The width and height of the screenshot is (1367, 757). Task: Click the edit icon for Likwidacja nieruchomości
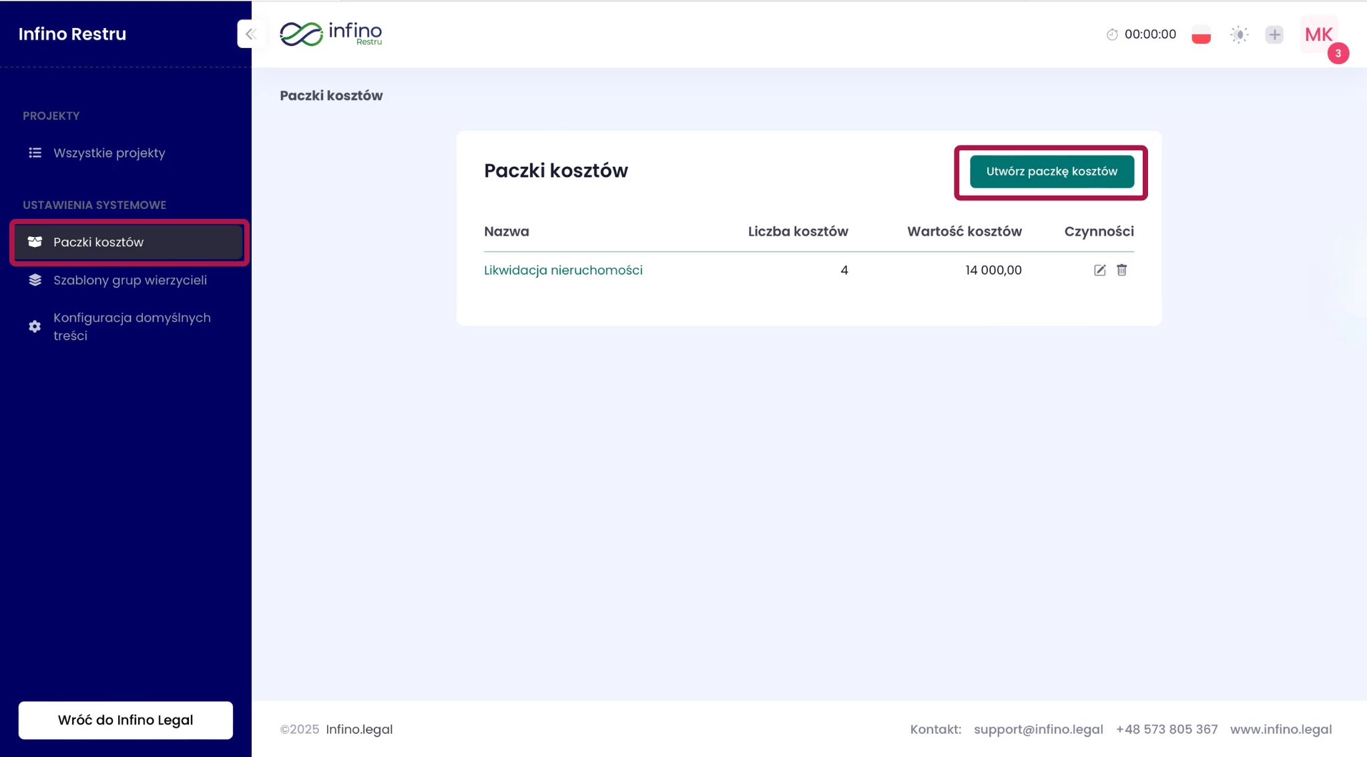point(1099,270)
